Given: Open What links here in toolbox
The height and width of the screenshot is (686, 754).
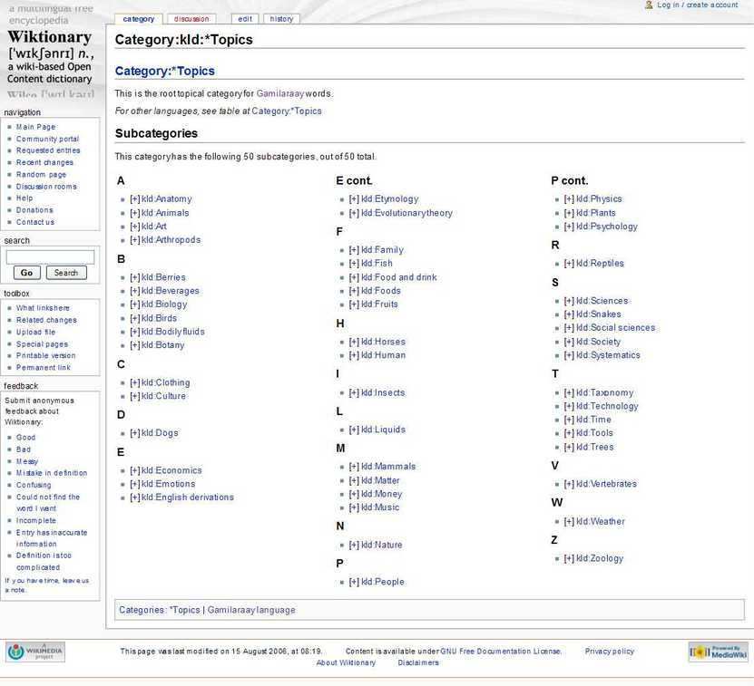Looking at the screenshot, I should pyautogui.click(x=43, y=308).
